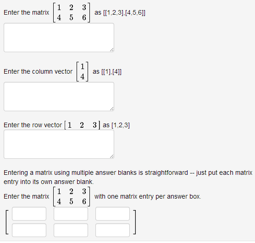Click the resize handle of the first matrix text area
The image size is (255, 243).
tap(112, 50)
